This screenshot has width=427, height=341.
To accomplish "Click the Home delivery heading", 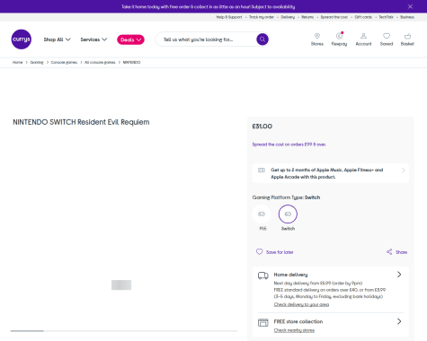I will coord(290,275).
